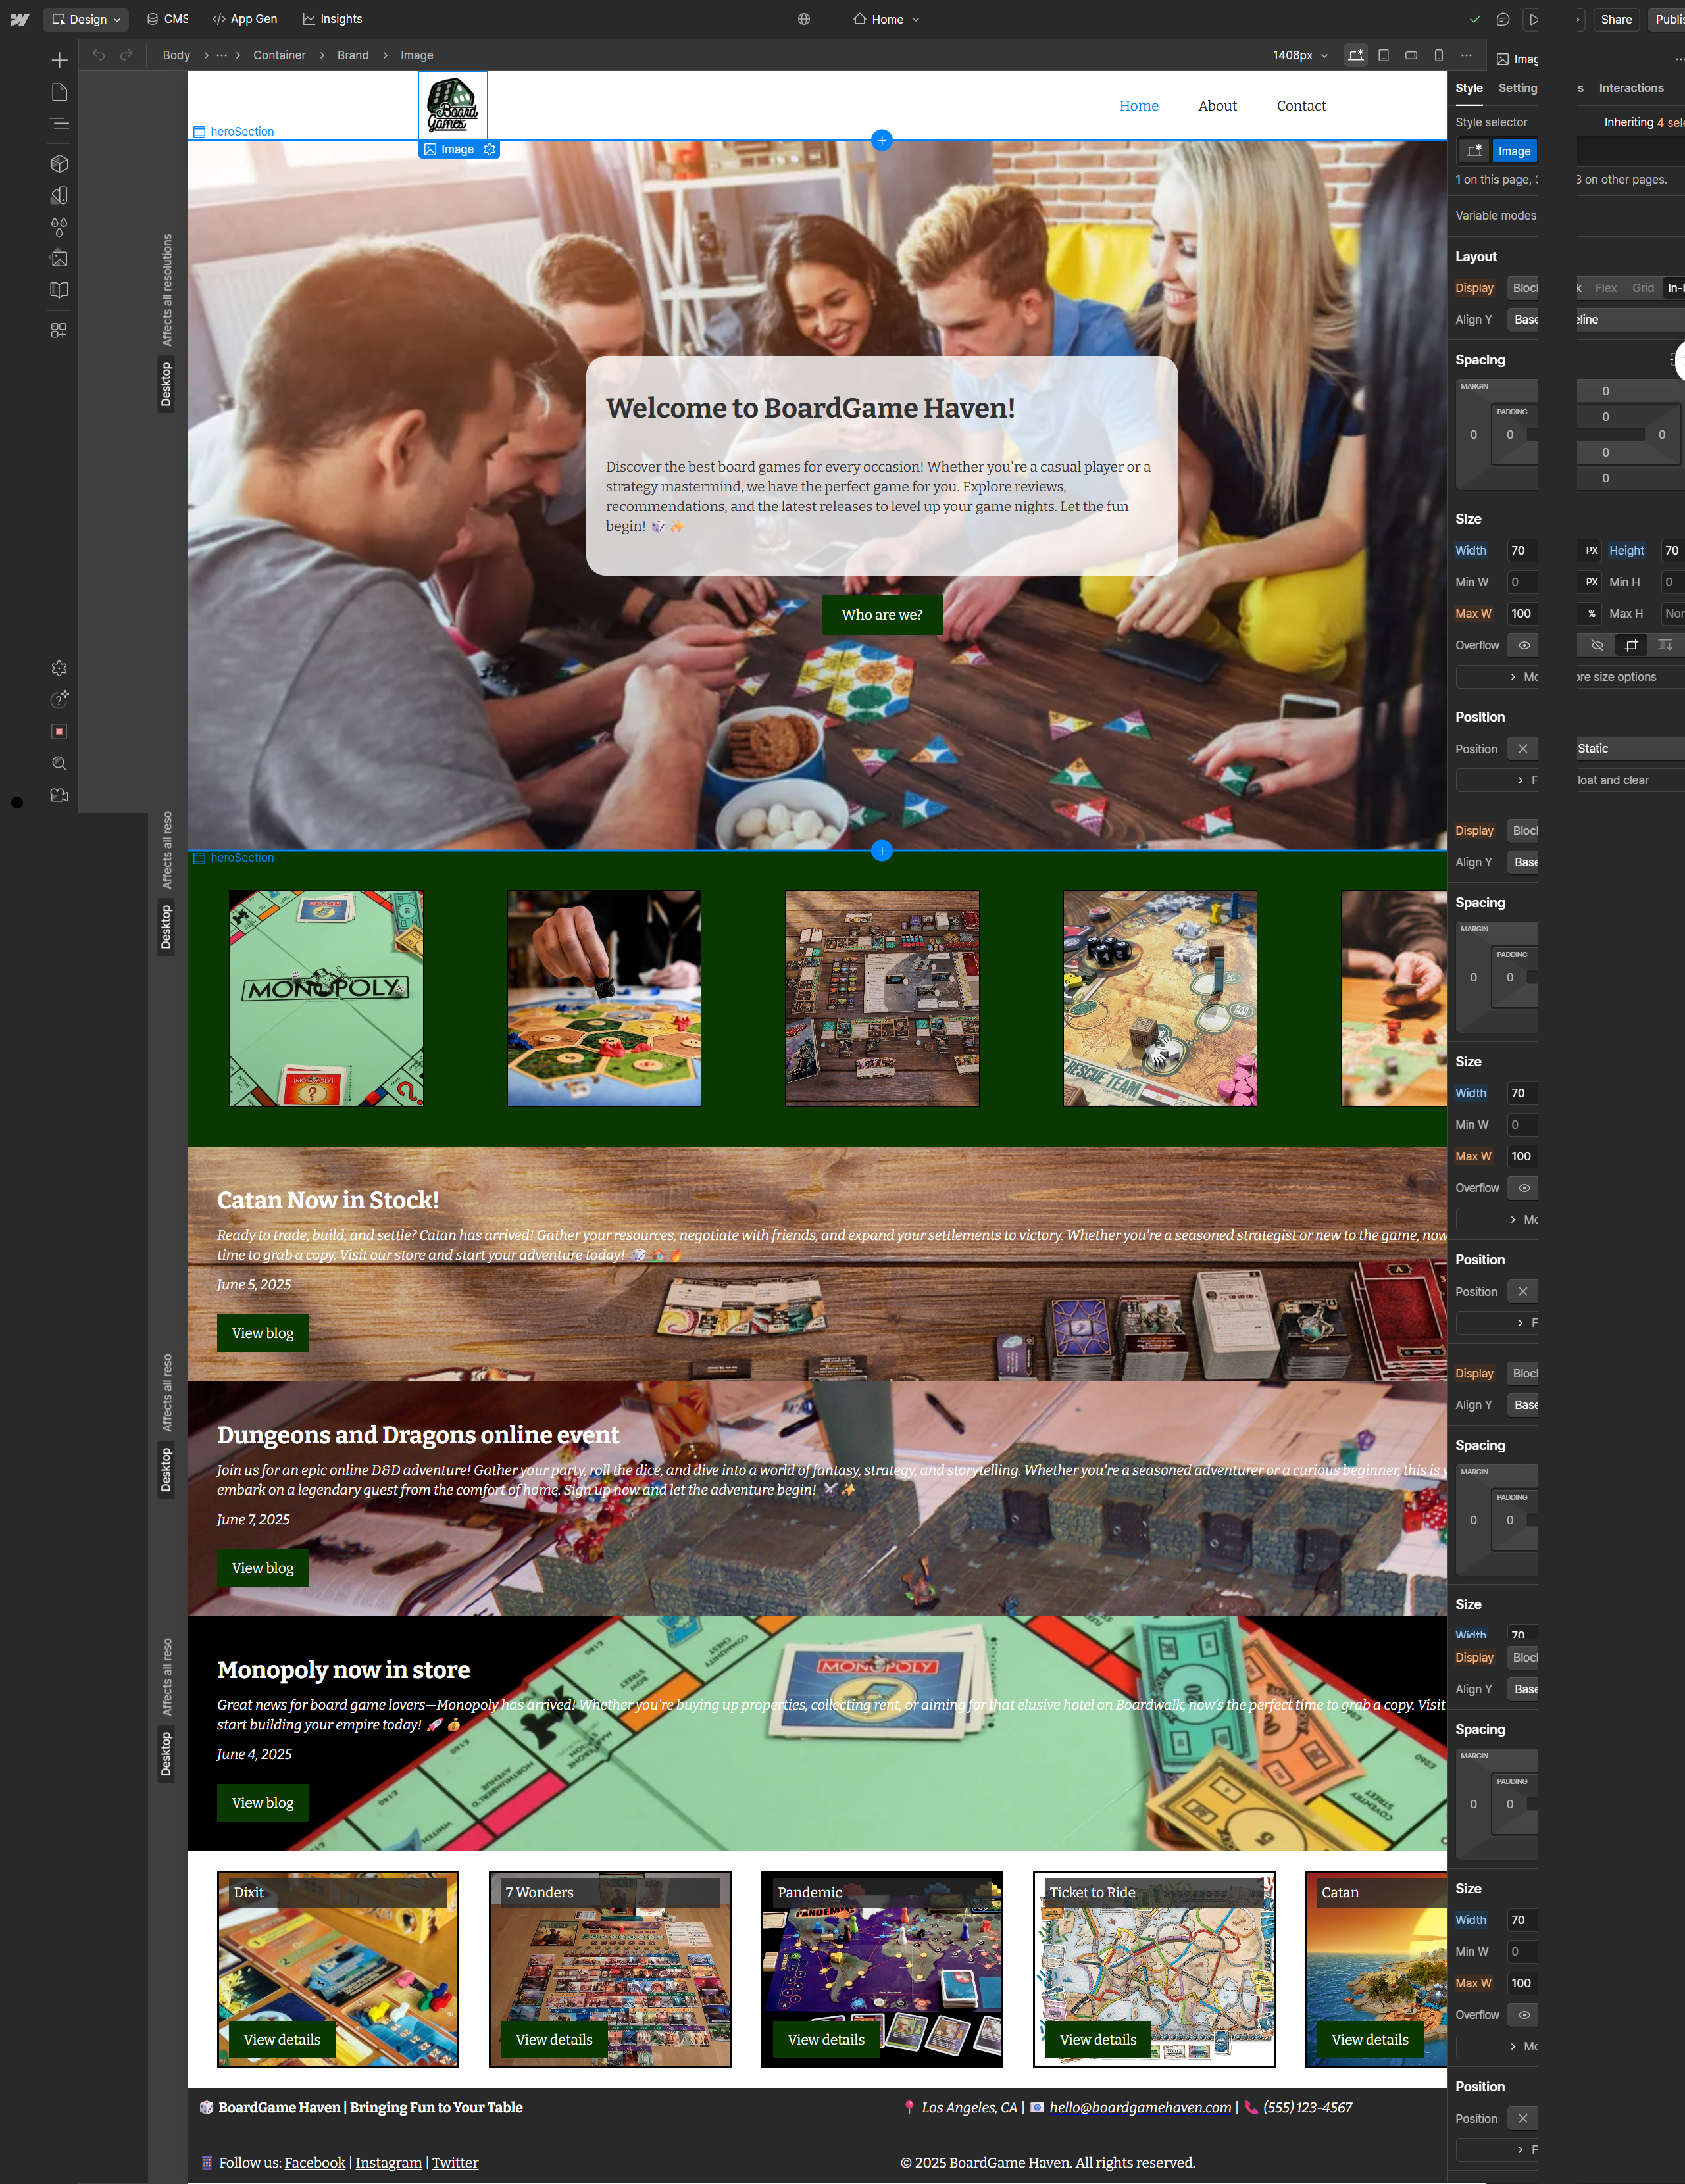The image size is (1685, 2184).
Task: Open the Static position dropdown
Action: (x=1630, y=749)
